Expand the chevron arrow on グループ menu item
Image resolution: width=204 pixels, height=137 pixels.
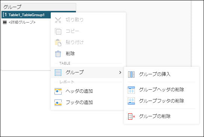(120, 72)
